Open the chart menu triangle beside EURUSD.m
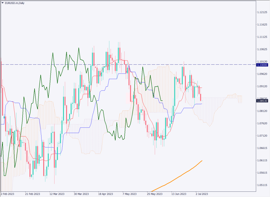The height and width of the screenshot is (197, 270). tap(2, 3)
